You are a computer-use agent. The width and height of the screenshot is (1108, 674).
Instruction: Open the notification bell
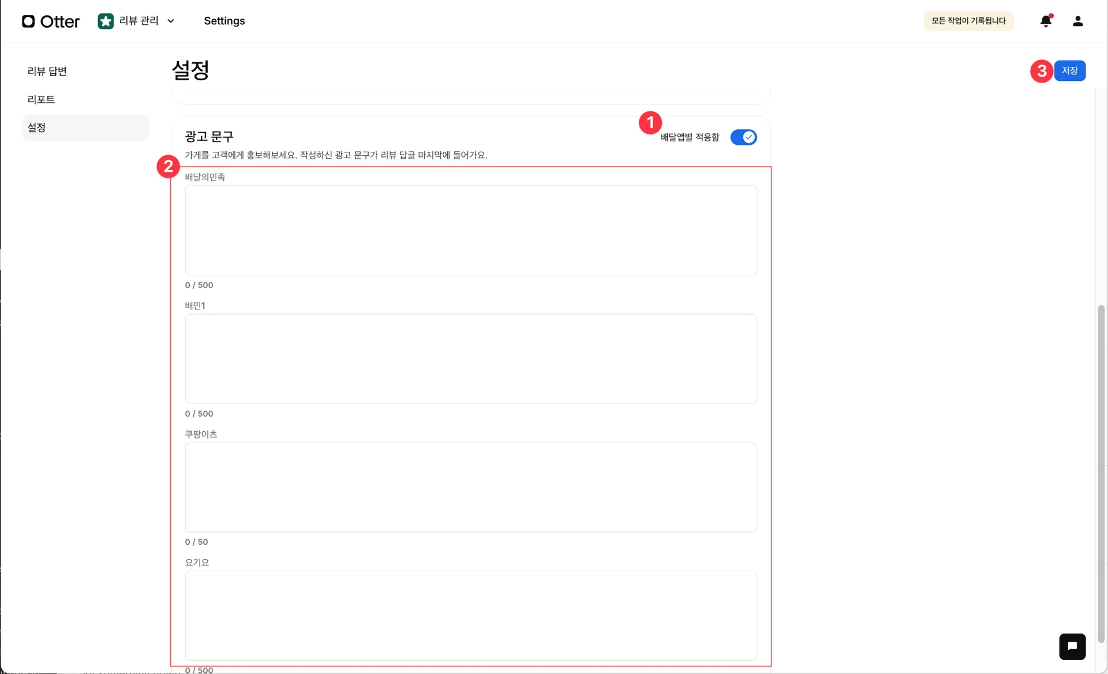[x=1046, y=21]
